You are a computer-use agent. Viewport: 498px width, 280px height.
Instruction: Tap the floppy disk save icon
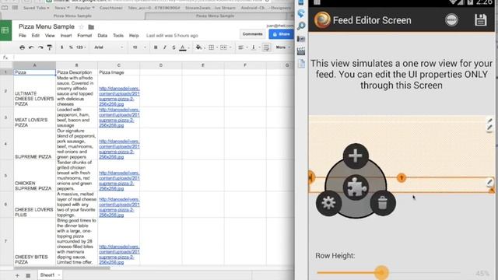tap(481, 20)
